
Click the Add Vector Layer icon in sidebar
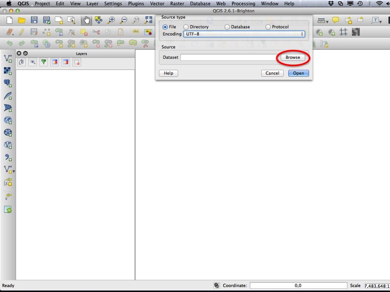8,58
